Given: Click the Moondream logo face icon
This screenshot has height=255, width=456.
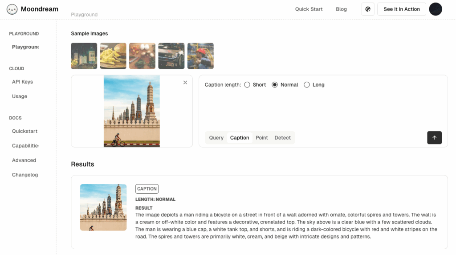Looking at the screenshot, I should pos(12,9).
